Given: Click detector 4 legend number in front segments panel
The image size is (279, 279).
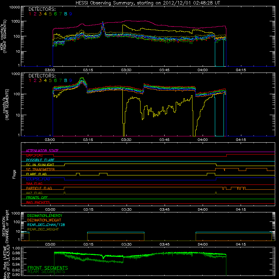Looking at the screenshot, I should (x=45, y=14).
